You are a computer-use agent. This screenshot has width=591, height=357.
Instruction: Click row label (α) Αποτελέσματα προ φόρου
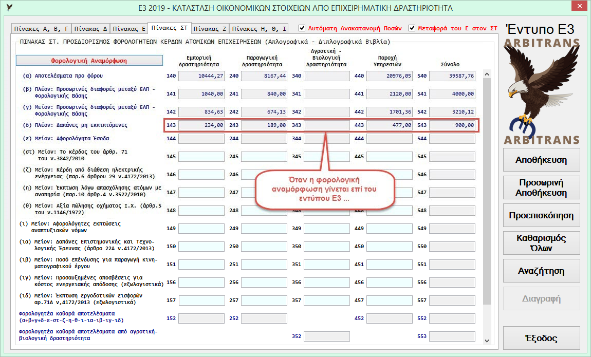[63, 76]
